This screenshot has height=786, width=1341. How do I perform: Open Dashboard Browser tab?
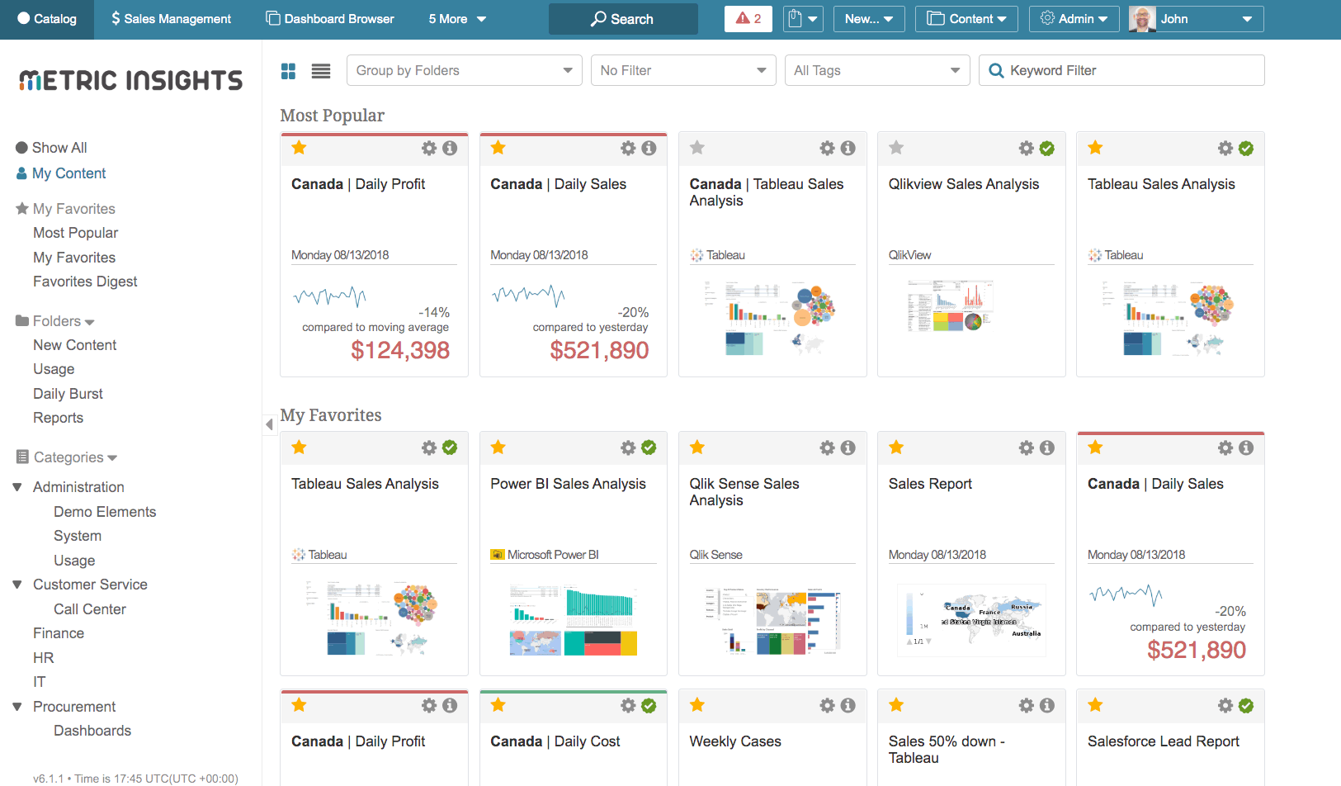point(330,19)
